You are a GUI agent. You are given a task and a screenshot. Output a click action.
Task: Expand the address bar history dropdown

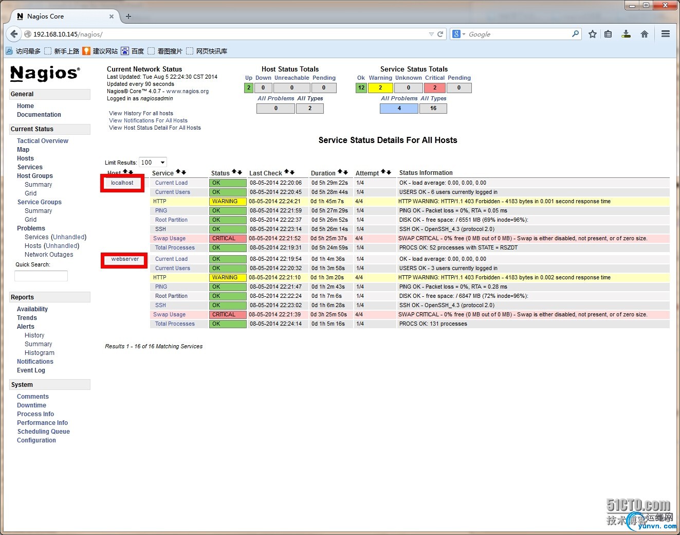tap(431, 34)
